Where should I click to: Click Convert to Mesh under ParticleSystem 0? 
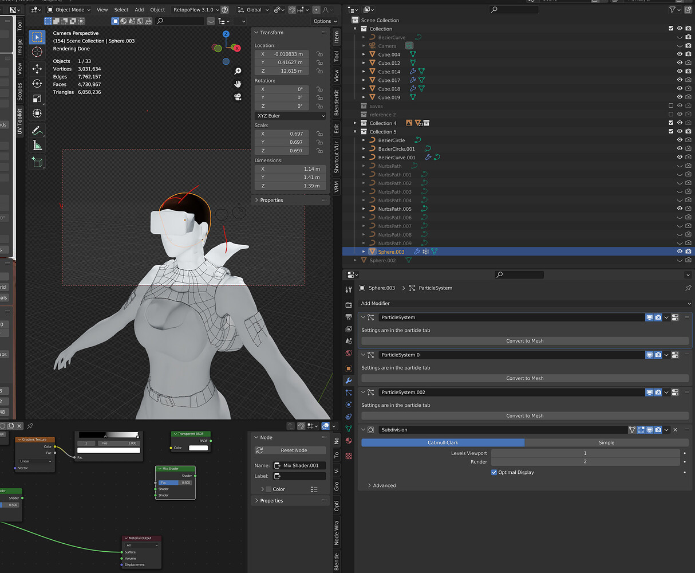point(525,378)
